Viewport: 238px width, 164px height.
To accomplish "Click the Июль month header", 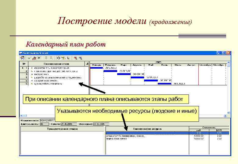I will click(178, 65).
